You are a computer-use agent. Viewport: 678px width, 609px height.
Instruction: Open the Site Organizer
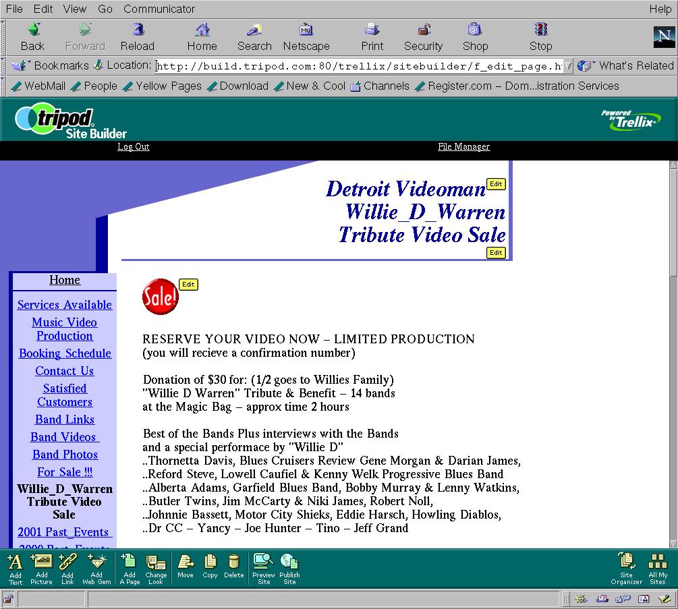(x=627, y=569)
